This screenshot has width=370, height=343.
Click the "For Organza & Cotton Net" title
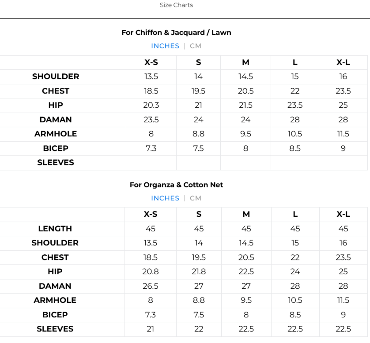click(x=176, y=185)
